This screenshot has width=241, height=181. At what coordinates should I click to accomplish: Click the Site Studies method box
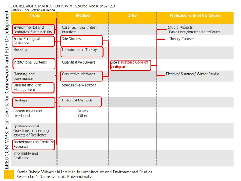[81, 41]
